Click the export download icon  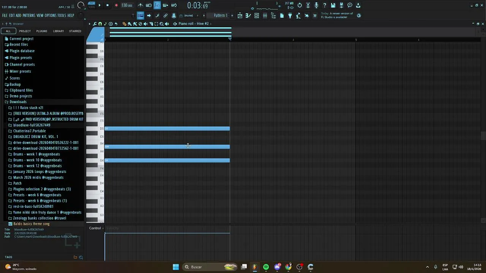tap(358, 5)
